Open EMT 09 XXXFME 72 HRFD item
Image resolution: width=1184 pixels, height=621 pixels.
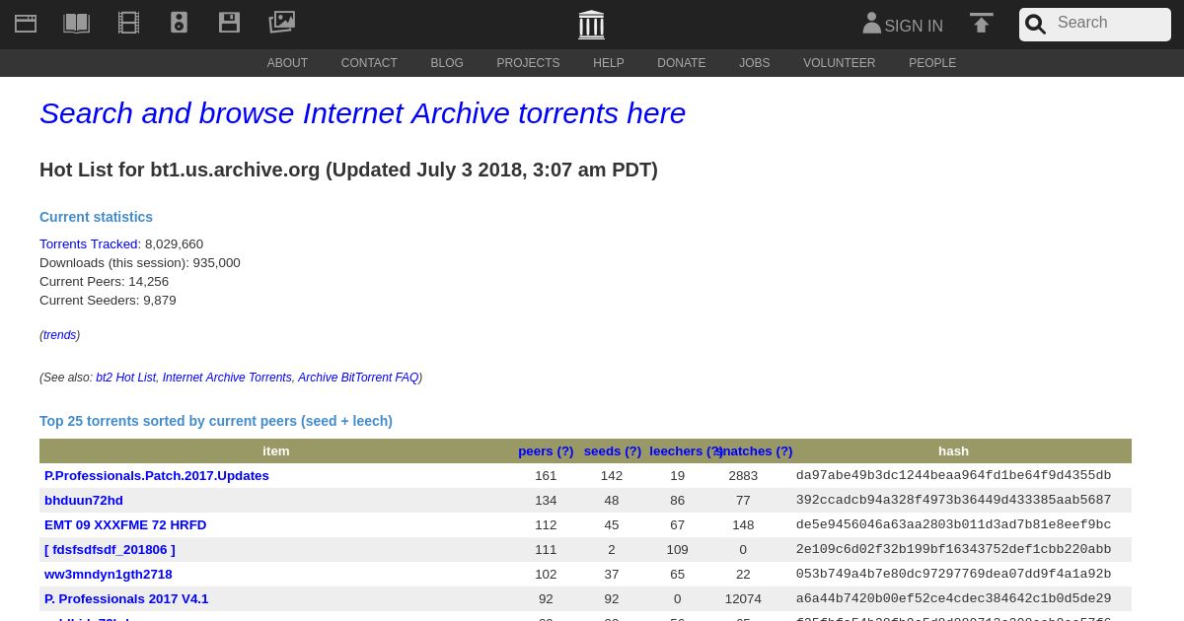click(125, 525)
